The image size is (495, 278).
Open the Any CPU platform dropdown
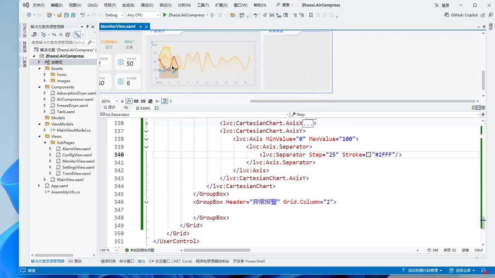click(x=143, y=15)
